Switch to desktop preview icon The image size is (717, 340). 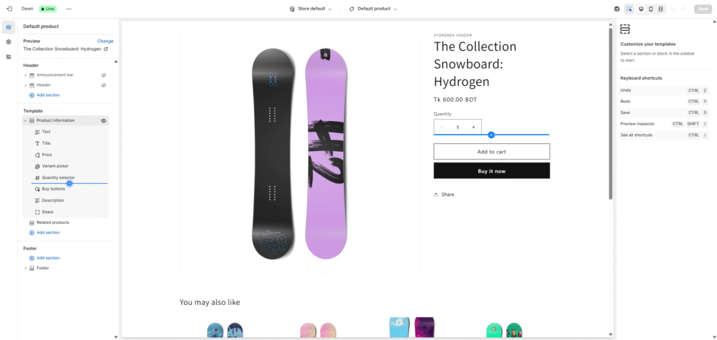coord(641,9)
